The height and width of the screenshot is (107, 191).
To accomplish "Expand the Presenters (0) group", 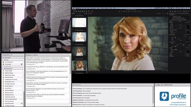I will (x=3, y=66).
